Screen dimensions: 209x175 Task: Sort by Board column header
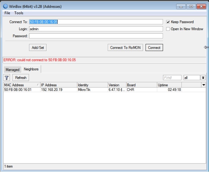coord(142,85)
